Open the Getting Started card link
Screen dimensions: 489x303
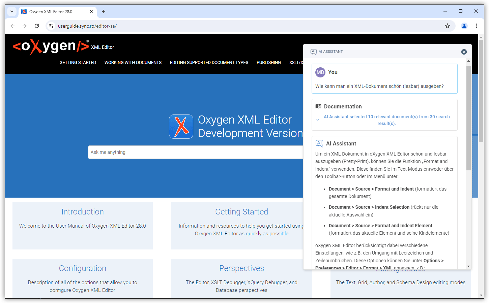pyautogui.click(x=241, y=212)
